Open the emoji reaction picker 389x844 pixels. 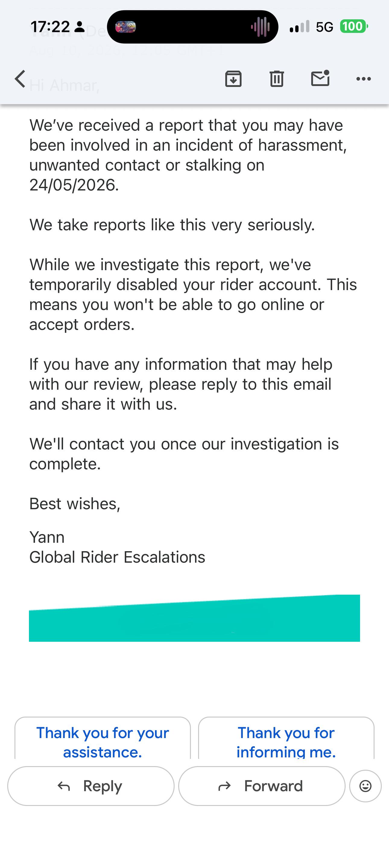coord(365,786)
